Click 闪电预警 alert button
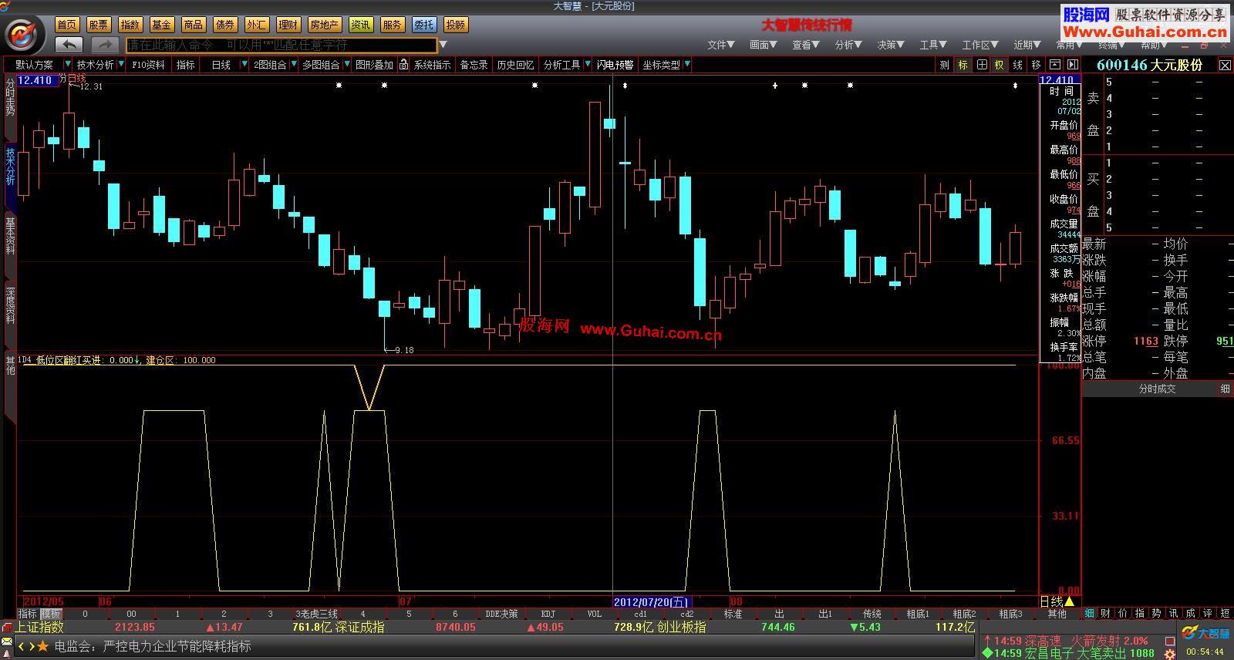 click(615, 65)
